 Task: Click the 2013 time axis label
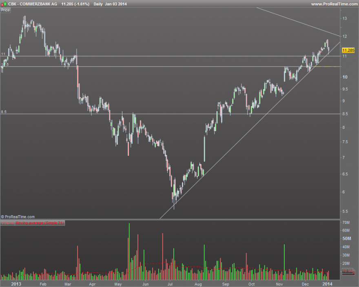click(16, 284)
